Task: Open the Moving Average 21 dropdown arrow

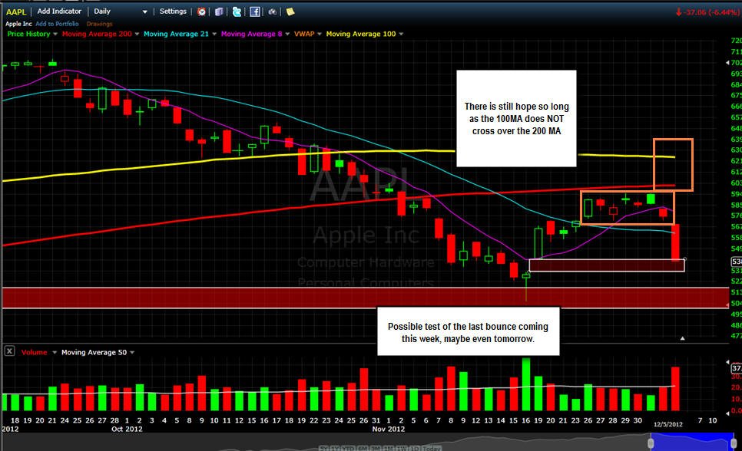Action: pos(214,34)
